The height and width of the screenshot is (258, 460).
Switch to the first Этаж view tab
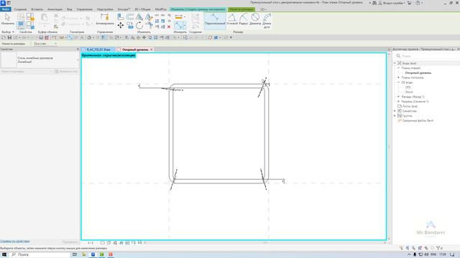pyautogui.click(x=98, y=49)
